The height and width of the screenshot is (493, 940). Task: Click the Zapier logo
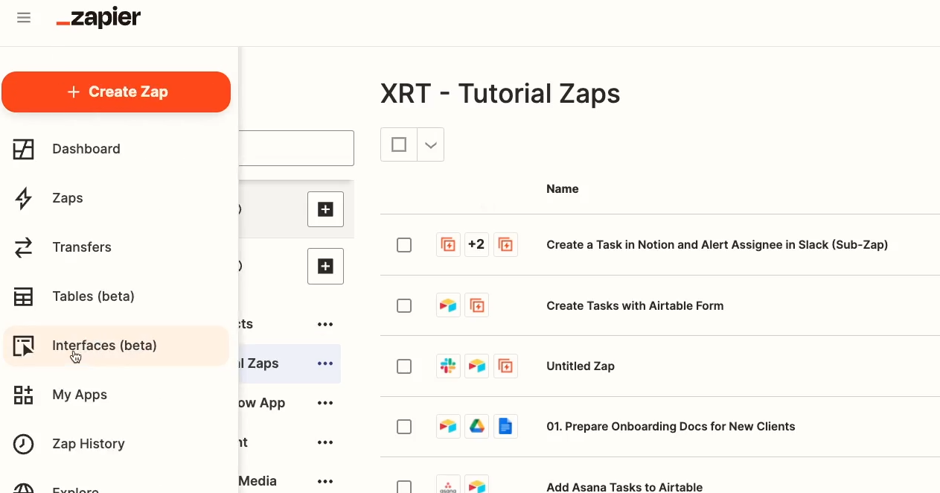(98, 18)
